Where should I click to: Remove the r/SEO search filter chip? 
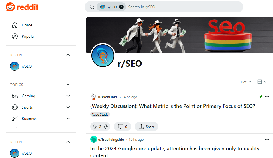[x=121, y=7]
